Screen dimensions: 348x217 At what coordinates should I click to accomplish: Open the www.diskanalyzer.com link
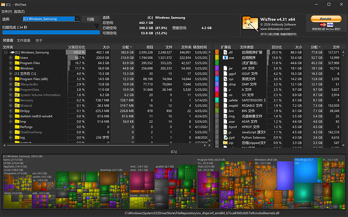(275, 29)
